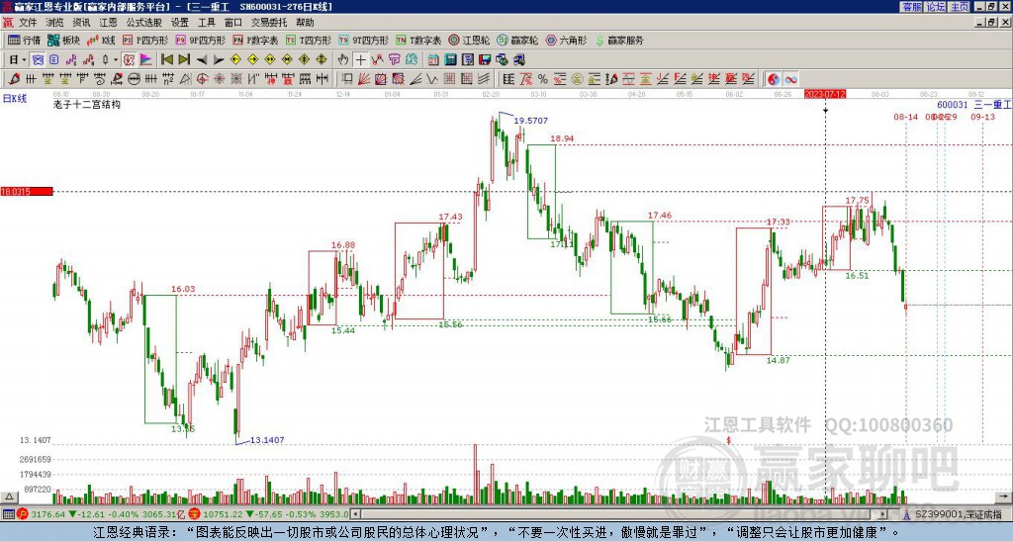This screenshot has height=542, width=1013.
Task: Click the 日K线 label
Action: [14, 98]
